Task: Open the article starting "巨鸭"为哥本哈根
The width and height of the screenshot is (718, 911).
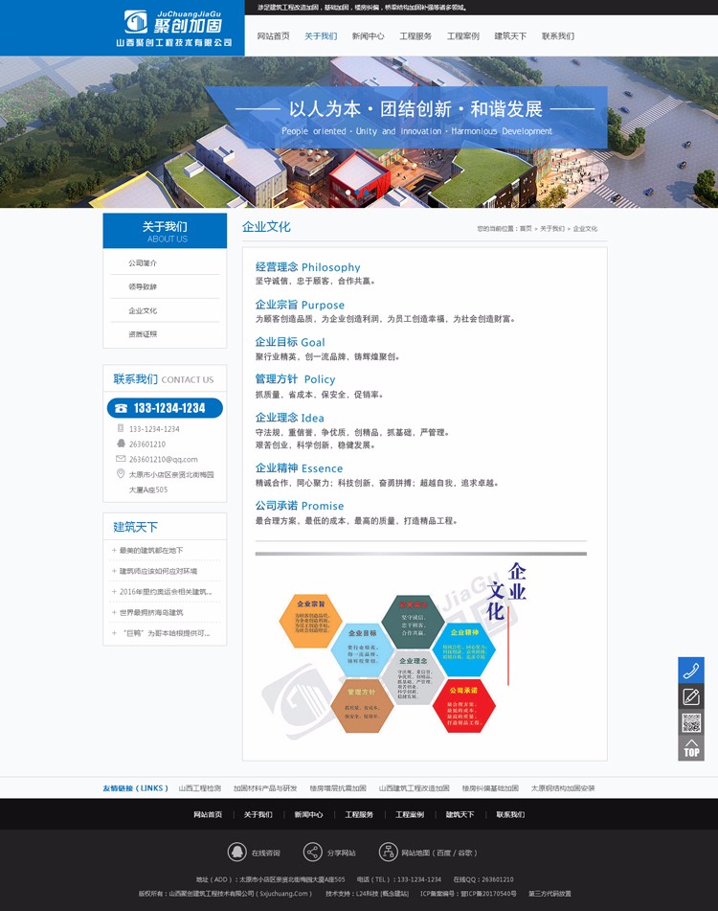Action: click(165, 632)
